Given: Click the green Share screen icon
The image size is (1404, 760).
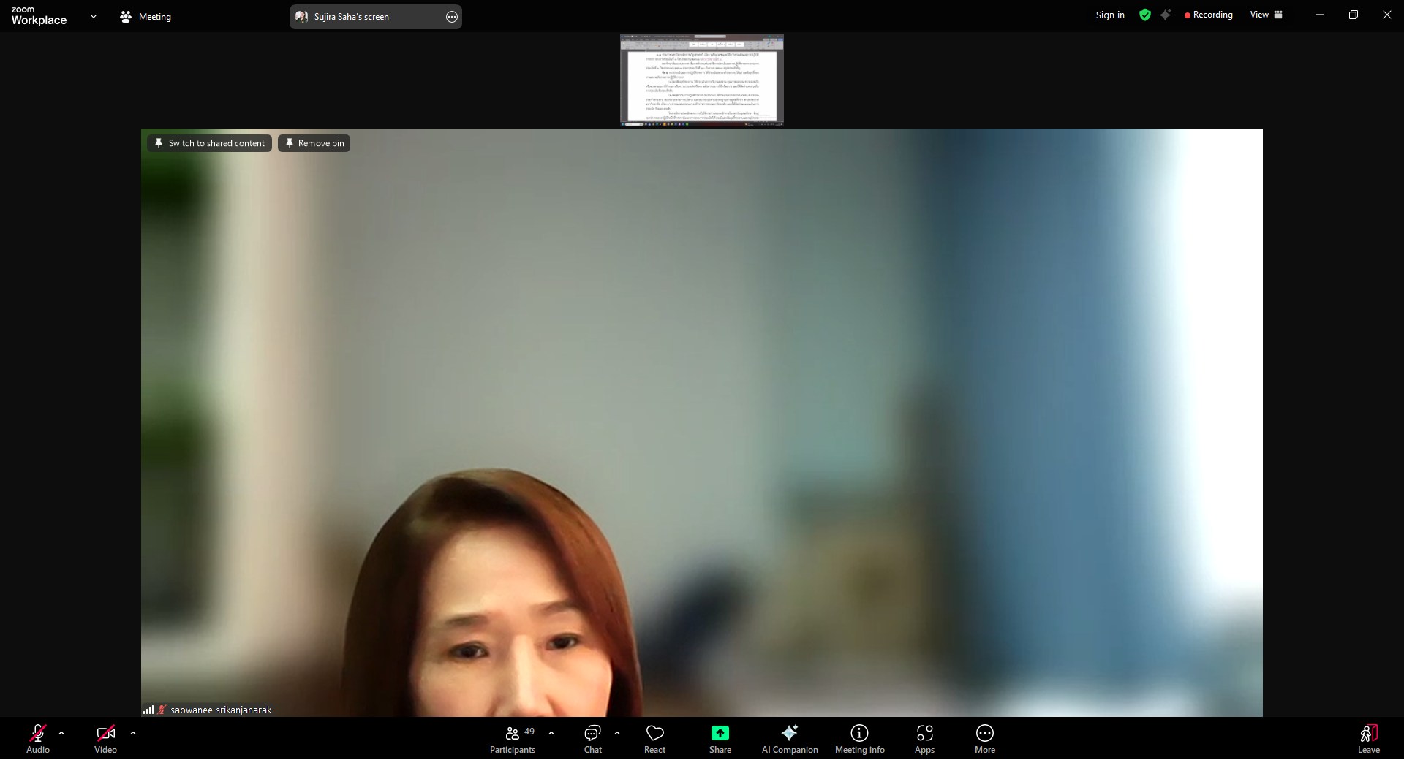Looking at the screenshot, I should (x=720, y=733).
